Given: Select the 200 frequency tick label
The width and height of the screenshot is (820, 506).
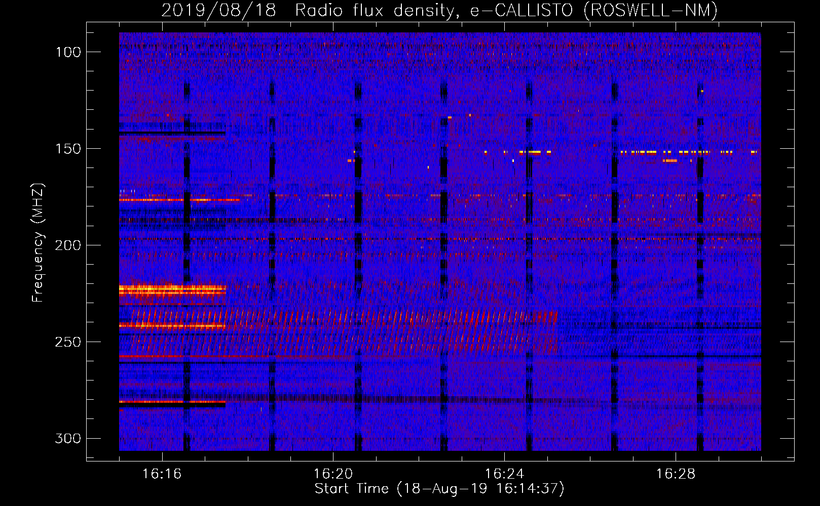Looking at the screenshot, I should click(x=68, y=245).
